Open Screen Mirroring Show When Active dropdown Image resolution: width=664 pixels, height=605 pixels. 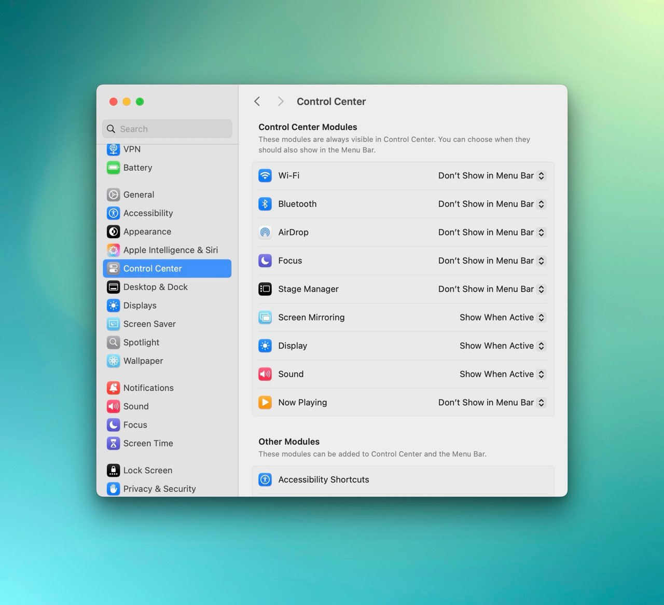tap(503, 318)
